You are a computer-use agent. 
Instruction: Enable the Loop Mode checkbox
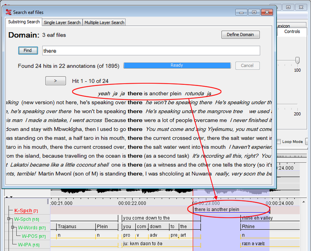coord(279,142)
